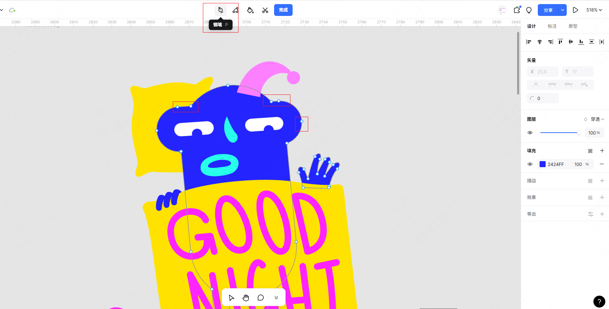Click the vector Y position field
This screenshot has height=309, width=609.
tap(578, 72)
